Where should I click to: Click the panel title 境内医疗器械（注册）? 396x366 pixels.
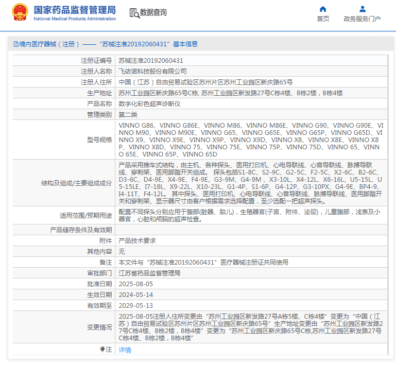pyautogui.click(x=50, y=44)
